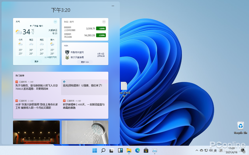The height and width of the screenshot is (155, 249).
Task: Launch File Explorer from taskbar
Action: coord(129,150)
